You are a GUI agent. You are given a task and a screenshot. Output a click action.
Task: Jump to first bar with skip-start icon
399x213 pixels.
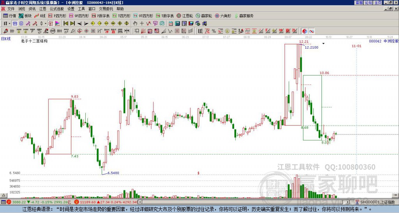[66, 23]
